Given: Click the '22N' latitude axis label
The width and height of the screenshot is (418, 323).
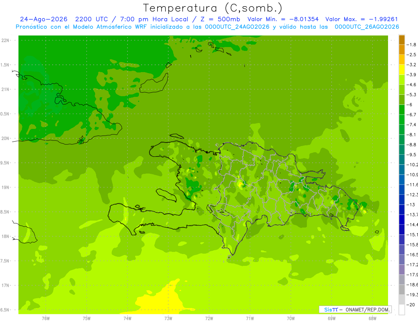Looking at the screenshot, I should 6,40.
